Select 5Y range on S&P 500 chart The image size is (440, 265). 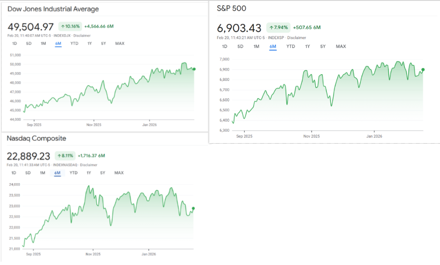(x=323, y=47)
